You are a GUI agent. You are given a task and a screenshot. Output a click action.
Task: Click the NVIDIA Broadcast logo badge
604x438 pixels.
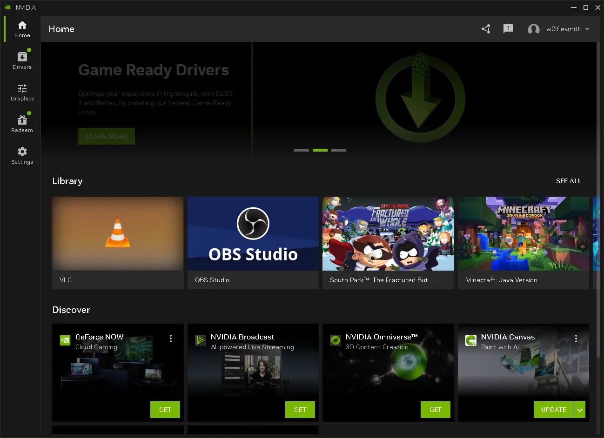click(x=200, y=340)
